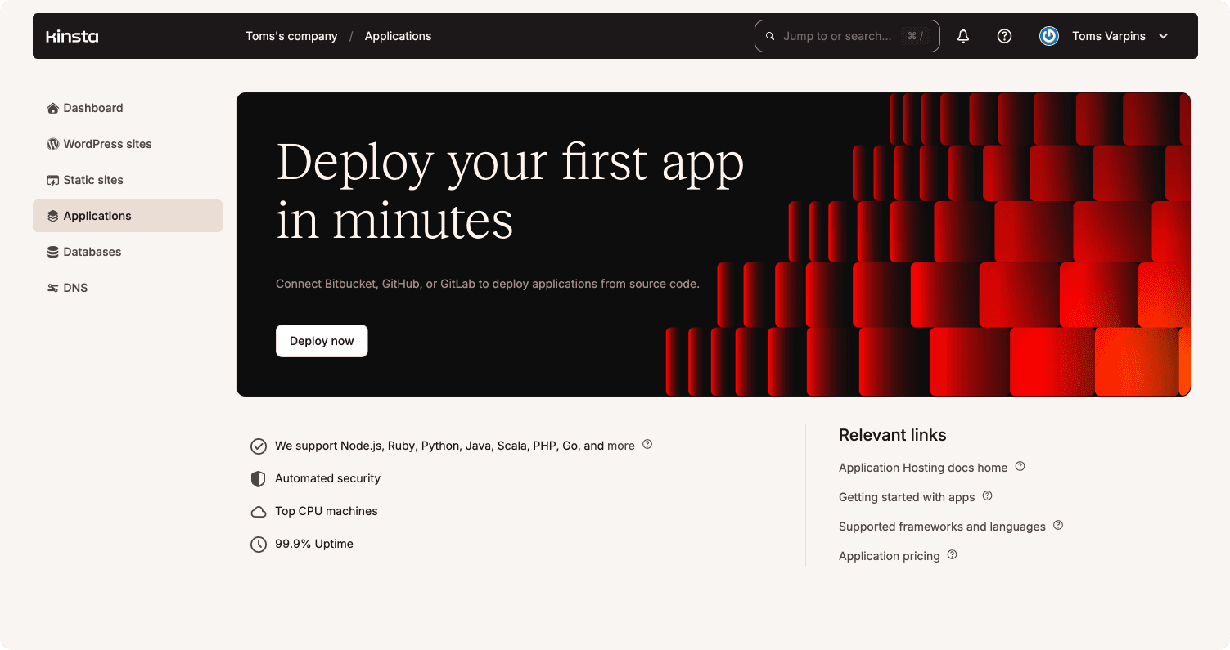The height and width of the screenshot is (650, 1230).
Task: Open the Application pricing link
Action: (x=890, y=556)
